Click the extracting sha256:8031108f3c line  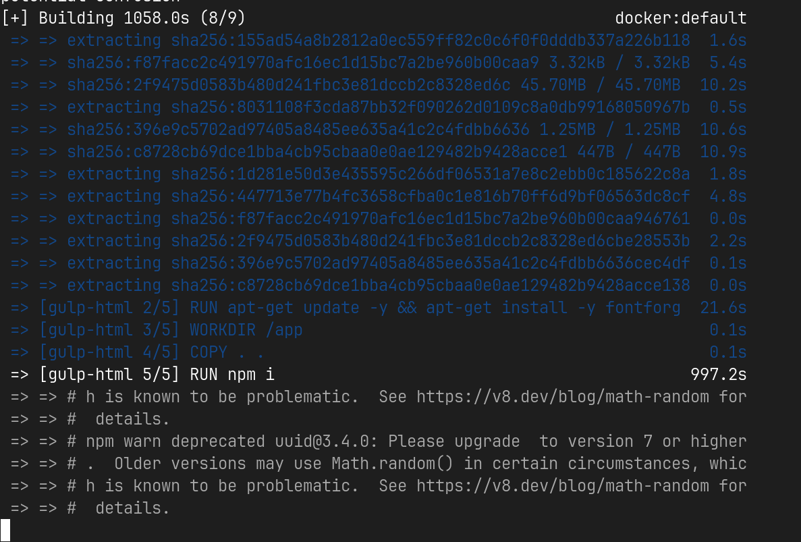click(378, 107)
